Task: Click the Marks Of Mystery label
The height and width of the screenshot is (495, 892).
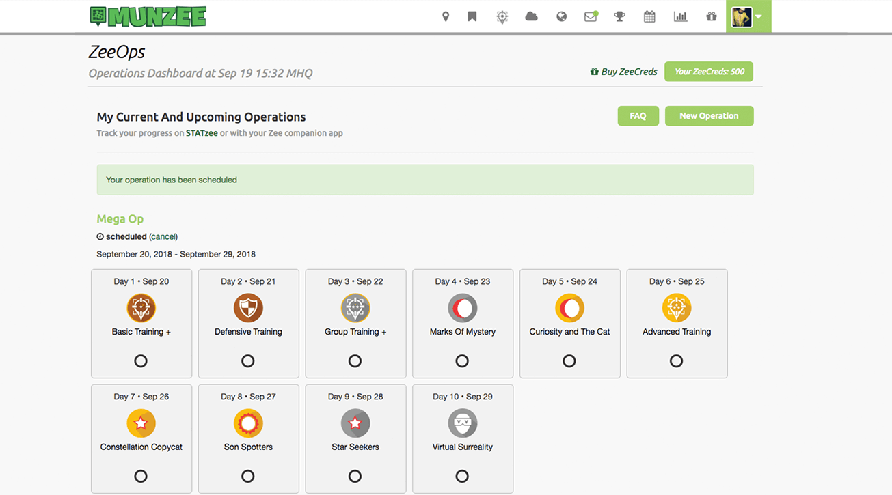Action: pos(463,332)
